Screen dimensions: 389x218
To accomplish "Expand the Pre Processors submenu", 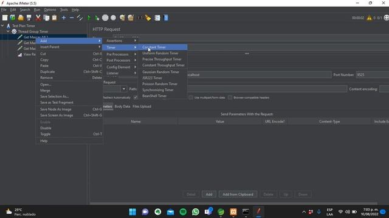I will 120,54.
